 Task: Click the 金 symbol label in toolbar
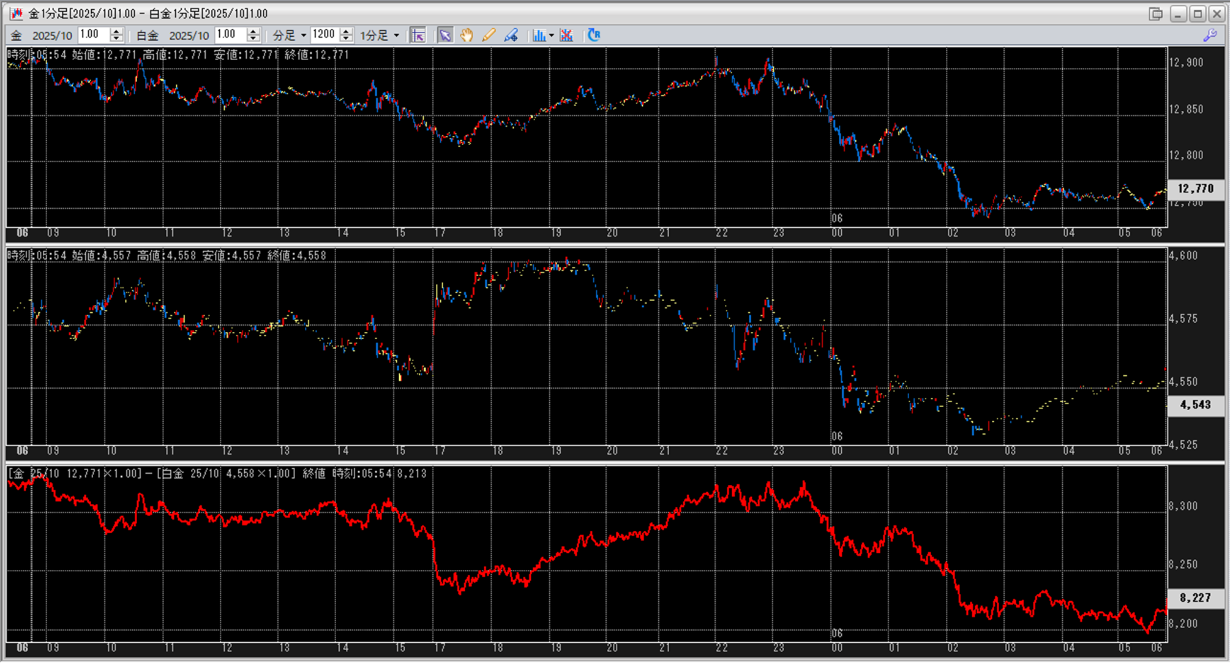[17, 36]
